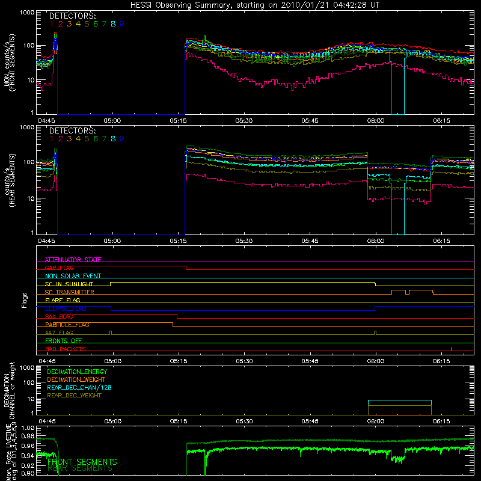Screen dimensions: 481x481
Task: Click '05:00' tick under rear segments panel
Action: pos(112,241)
